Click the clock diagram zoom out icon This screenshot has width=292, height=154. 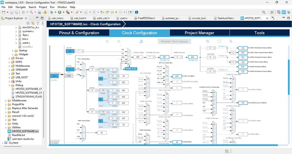click(x=231, y=41)
